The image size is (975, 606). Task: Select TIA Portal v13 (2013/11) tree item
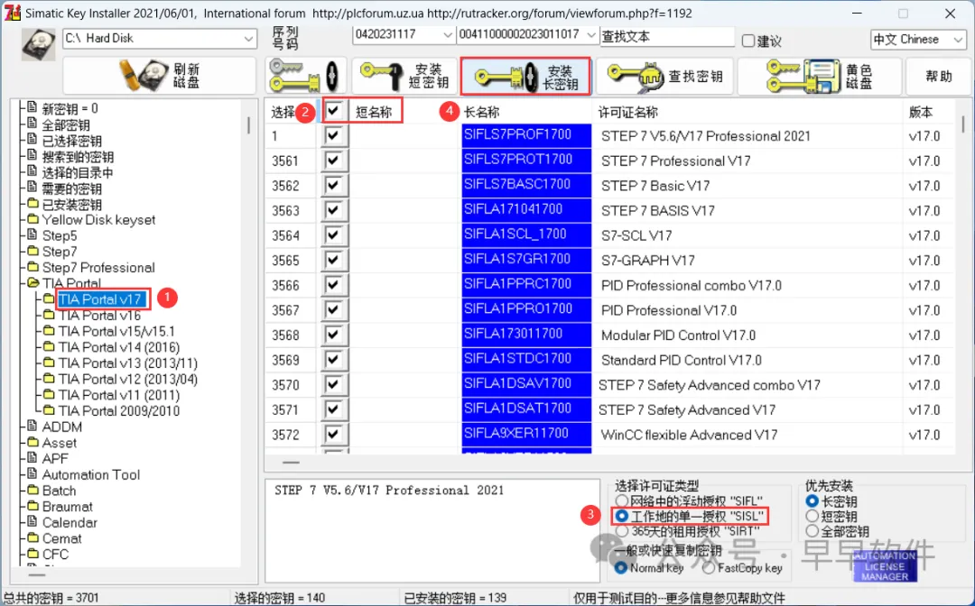click(x=128, y=363)
